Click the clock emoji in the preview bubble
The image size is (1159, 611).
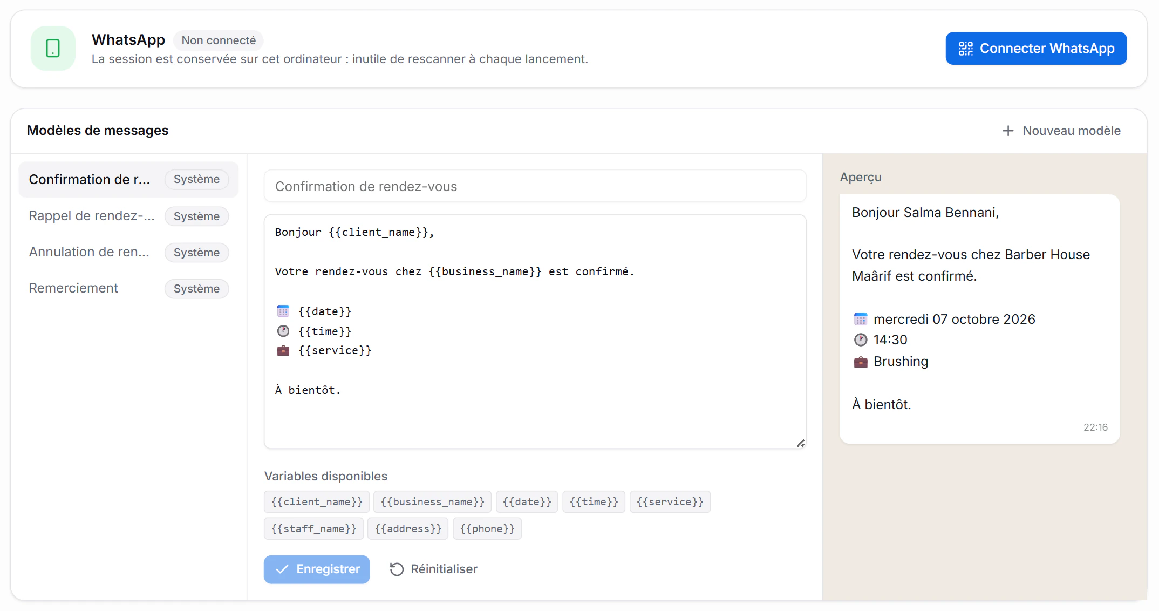[861, 340]
